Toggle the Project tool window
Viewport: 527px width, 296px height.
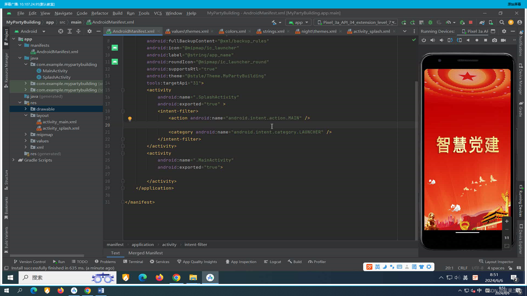6,37
